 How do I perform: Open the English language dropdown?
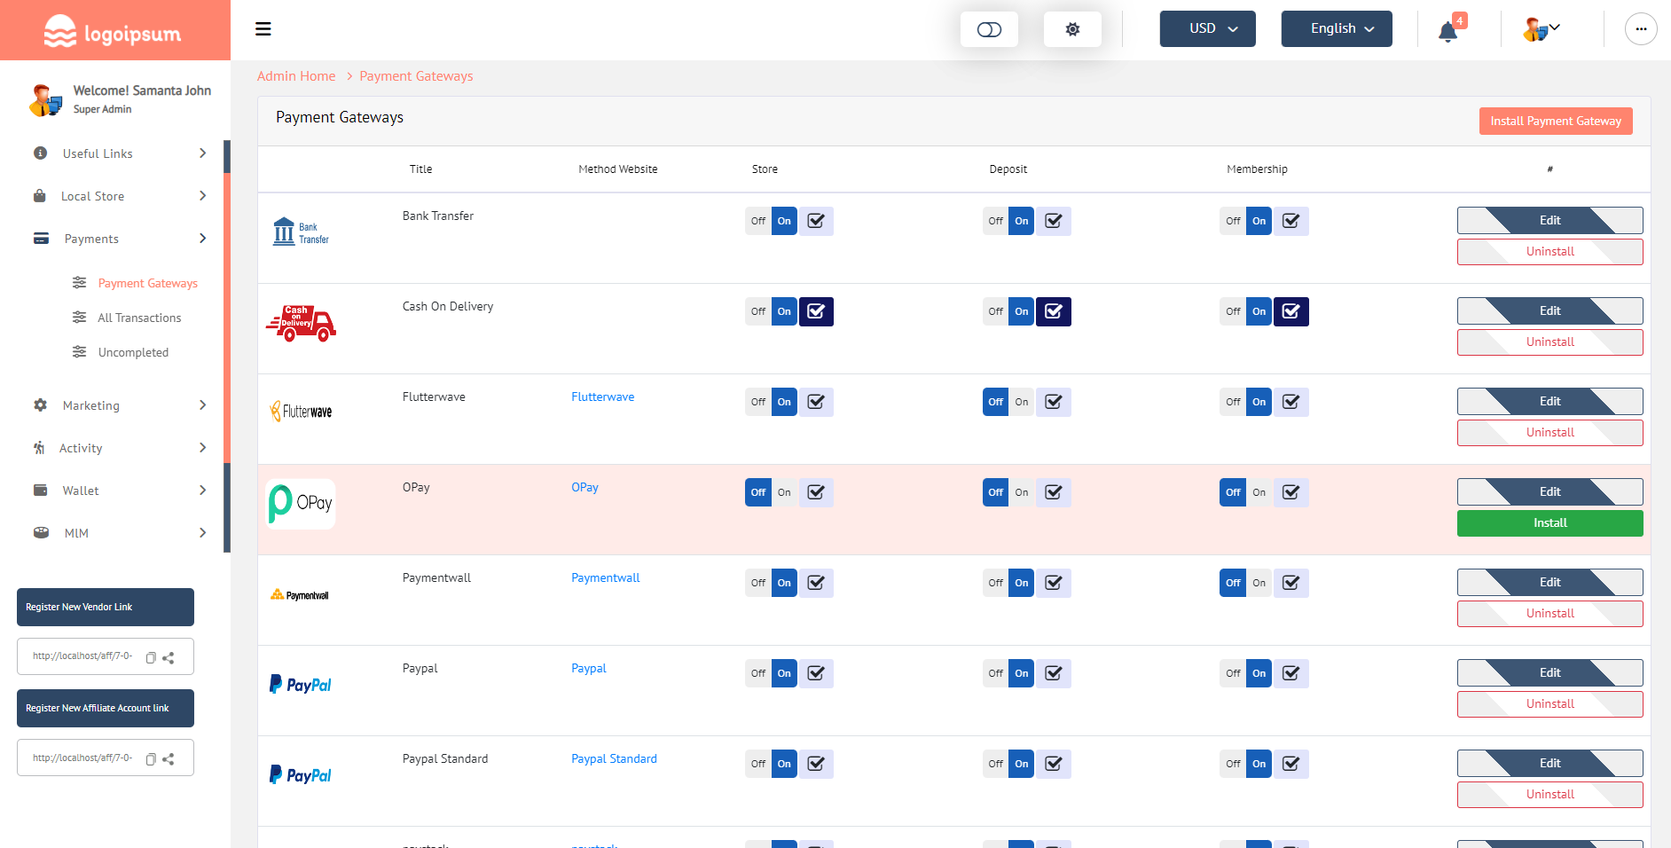(1336, 28)
